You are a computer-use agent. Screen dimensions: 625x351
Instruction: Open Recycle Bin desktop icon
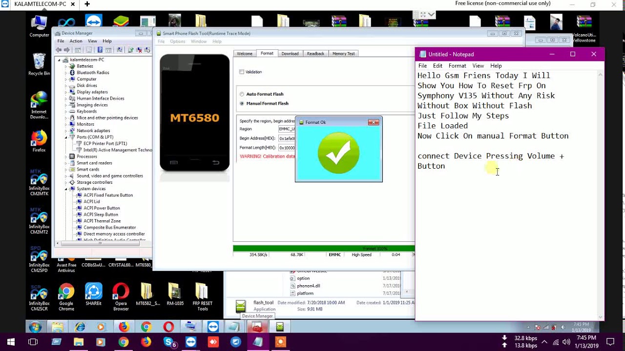(39, 64)
